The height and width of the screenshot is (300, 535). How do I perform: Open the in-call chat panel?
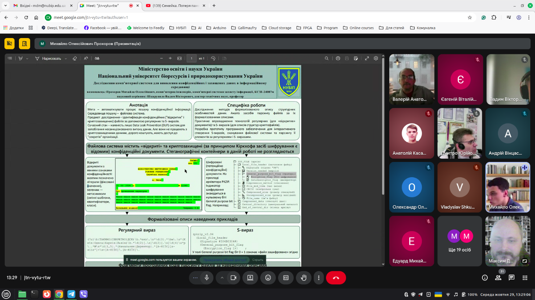(511, 278)
